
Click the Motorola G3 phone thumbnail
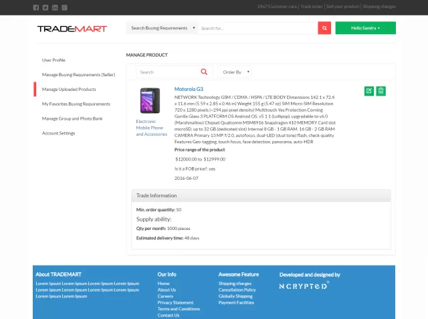coord(150,100)
